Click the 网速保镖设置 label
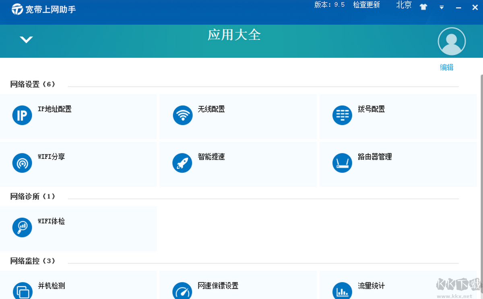This screenshot has width=483, height=299. [x=218, y=286]
